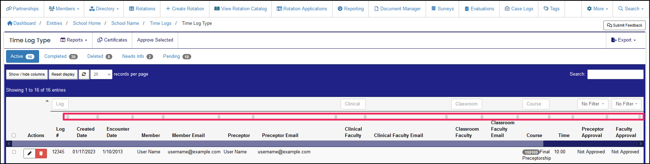
Task: Click the Classroom filter field
Action: 467,104
